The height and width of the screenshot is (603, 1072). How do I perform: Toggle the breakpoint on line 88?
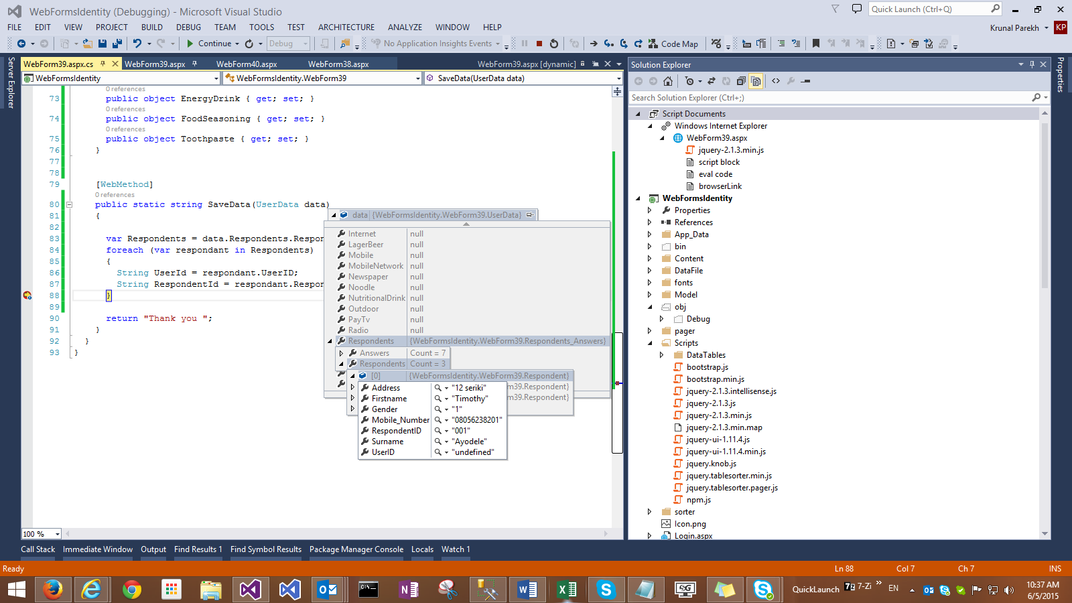[x=27, y=295]
